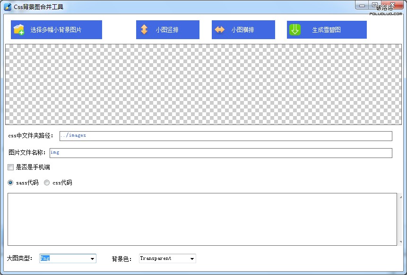Screen dimensions: 407x275
Task: Click the vertical double-arrow icon on 小图竖排
Action: click(145, 29)
